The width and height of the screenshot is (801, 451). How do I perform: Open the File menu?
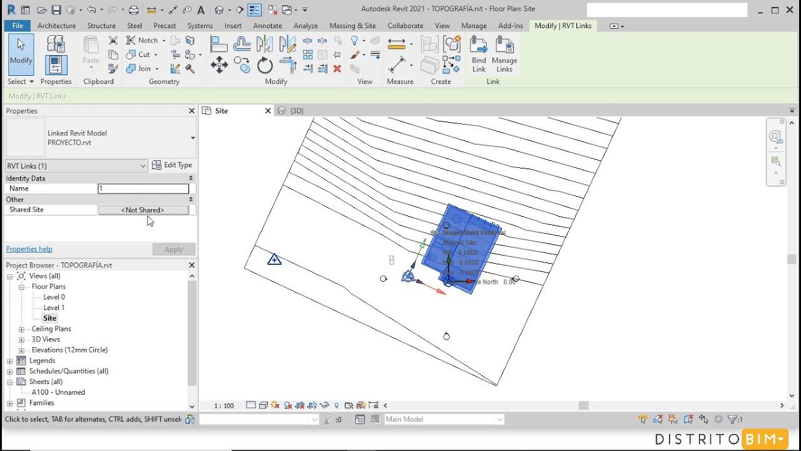[18, 26]
